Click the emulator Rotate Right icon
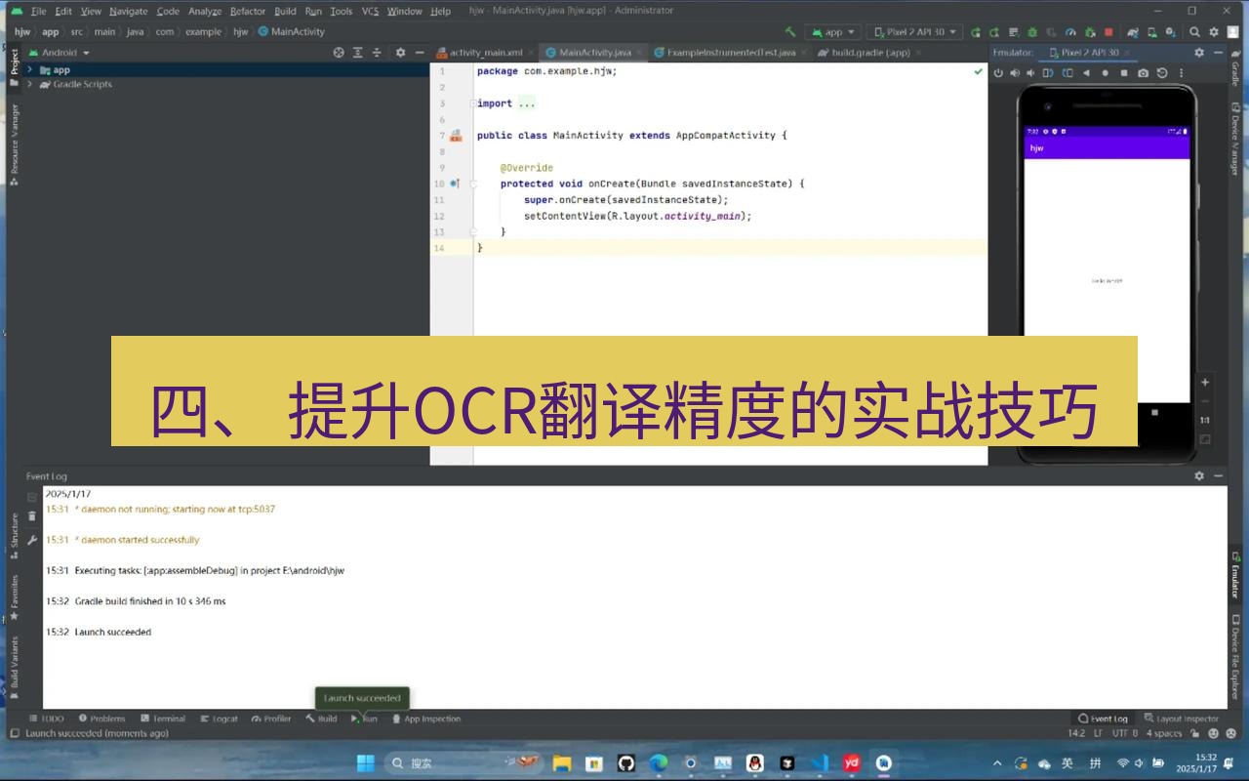Screen dimensions: 1249x781 pos(1068,73)
